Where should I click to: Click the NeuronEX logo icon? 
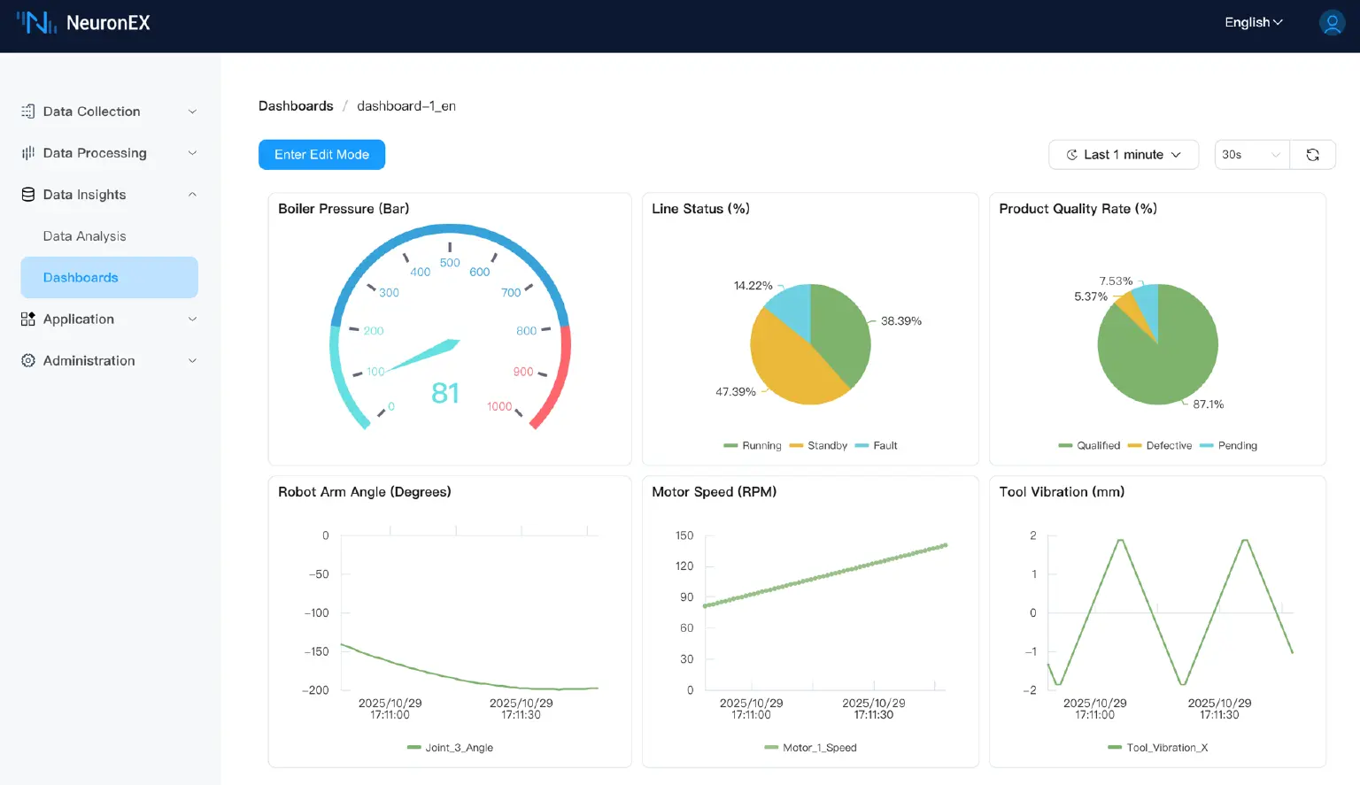36,23
